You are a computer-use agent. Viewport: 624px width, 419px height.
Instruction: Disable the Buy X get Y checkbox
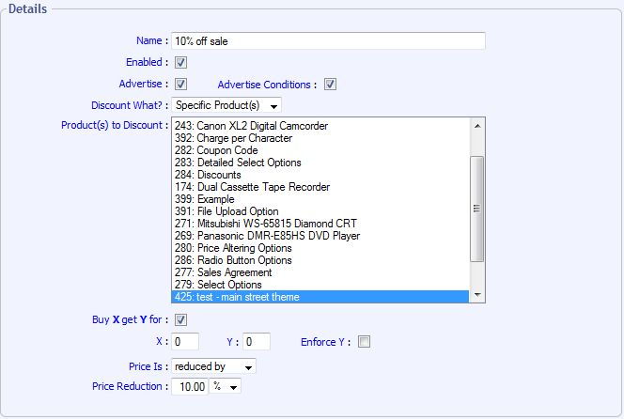[180, 320]
